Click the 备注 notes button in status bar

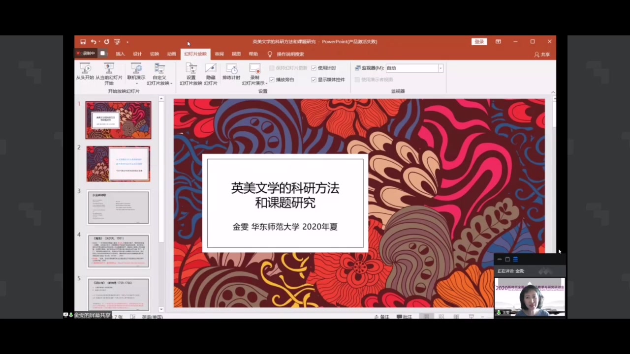tap(382, 317)
